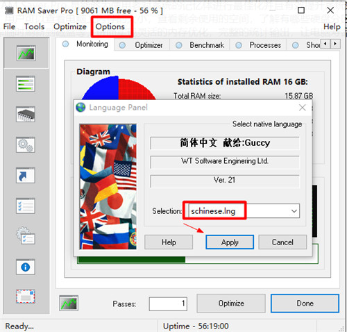
Task: Open the RAM chip benchmark sidebar icon
Action: click(x=26, y=115)
